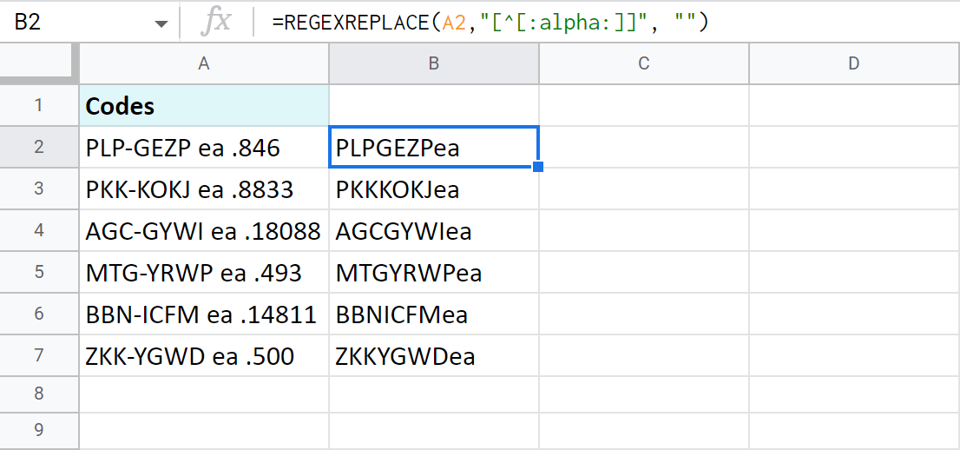The image size is (960, 450).
Task: Select column B header
Action: click(433, 63)
